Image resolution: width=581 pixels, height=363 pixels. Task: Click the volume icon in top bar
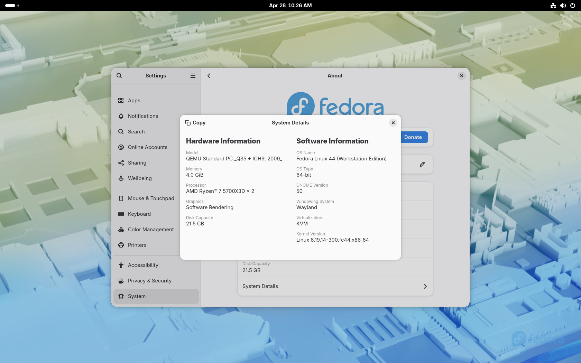click(563, 6)
